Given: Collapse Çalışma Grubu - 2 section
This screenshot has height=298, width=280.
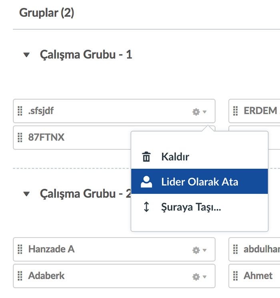Looking at the screenshot, I should click(x=26, y=194).
